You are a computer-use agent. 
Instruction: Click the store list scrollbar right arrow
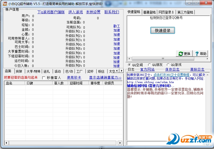click(120, 143)
